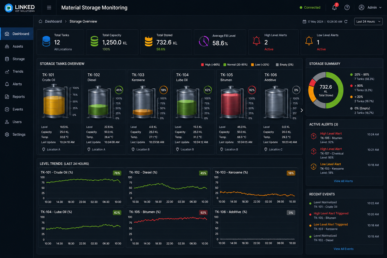
Task: Open the Last 24 Hours dropdown
Action: pos(368,22)
